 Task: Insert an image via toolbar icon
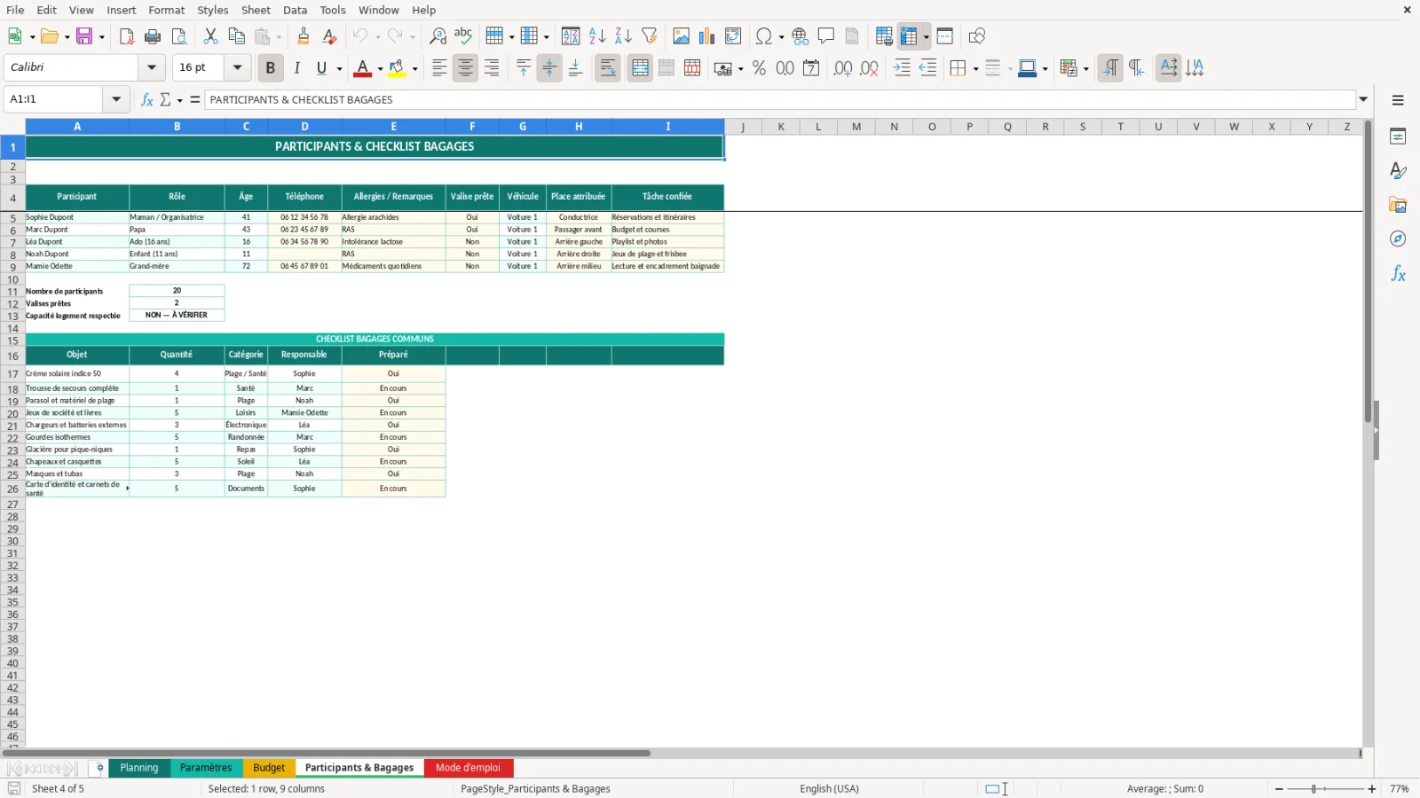point(681,36)
